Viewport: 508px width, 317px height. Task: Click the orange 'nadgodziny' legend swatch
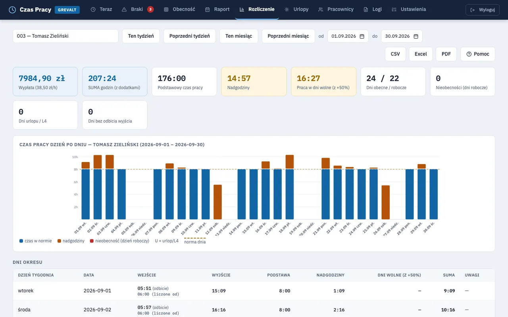[59, 241]
